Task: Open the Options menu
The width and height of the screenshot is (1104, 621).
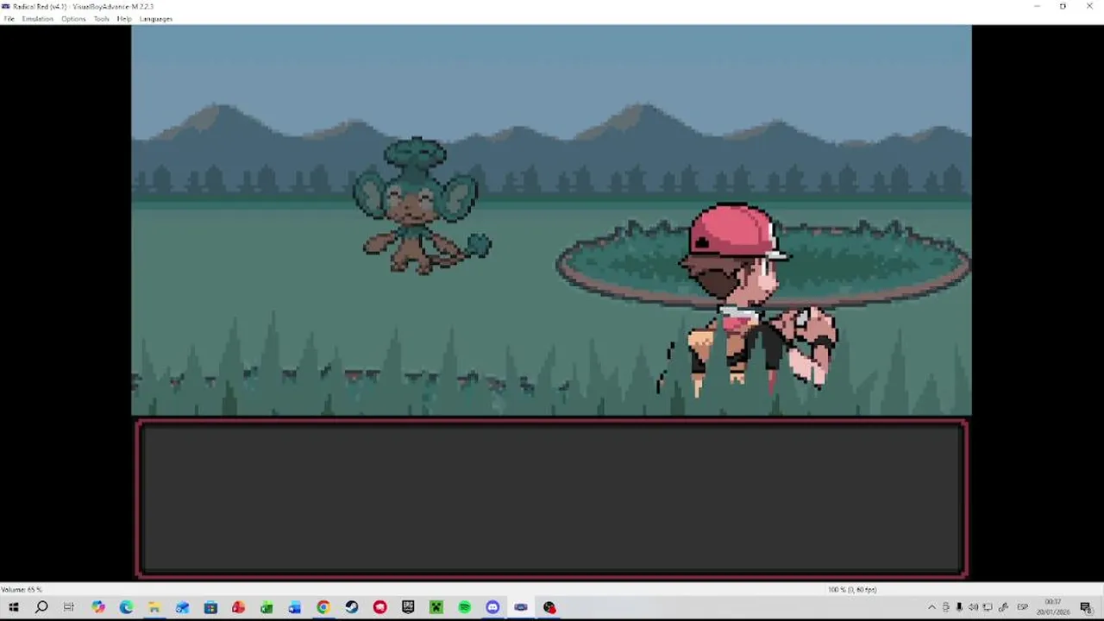Action: click(73, 19)
